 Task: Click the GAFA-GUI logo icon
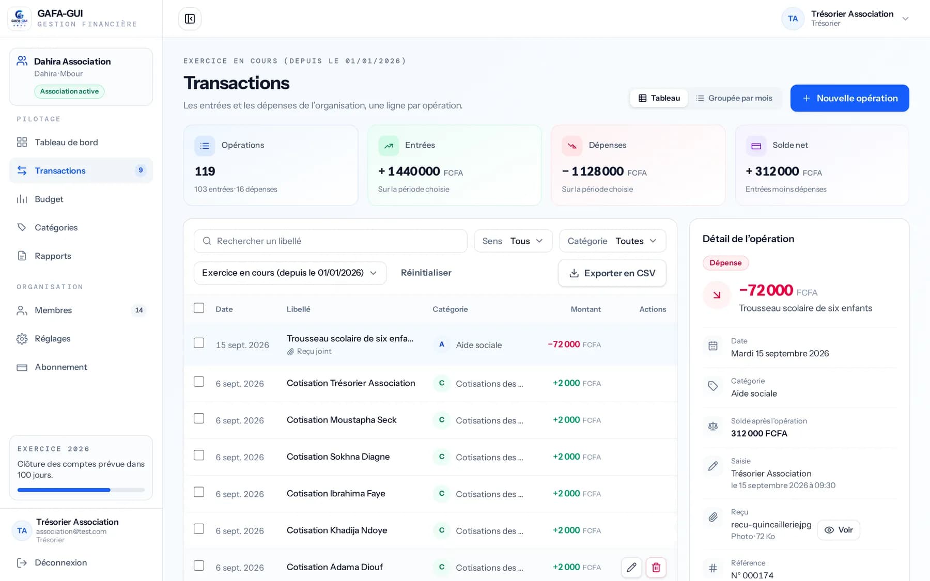[19, 19]
